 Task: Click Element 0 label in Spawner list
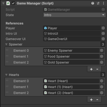tap(21, 51)
